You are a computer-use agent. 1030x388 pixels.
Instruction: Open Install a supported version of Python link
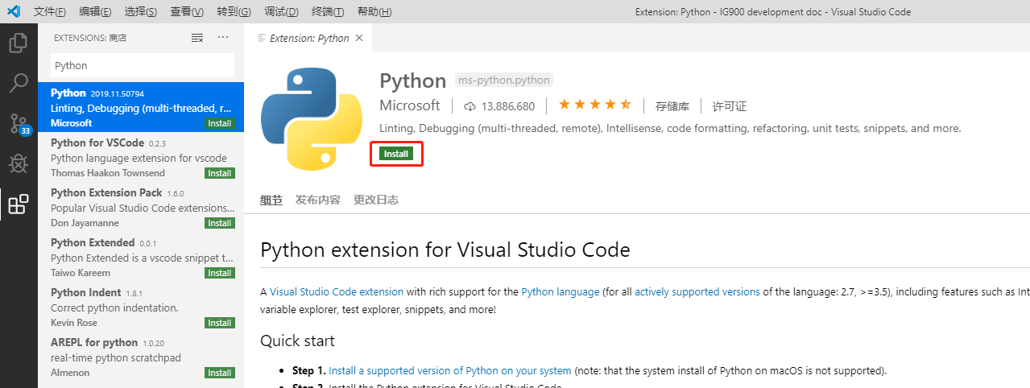(x=450, y=371)
